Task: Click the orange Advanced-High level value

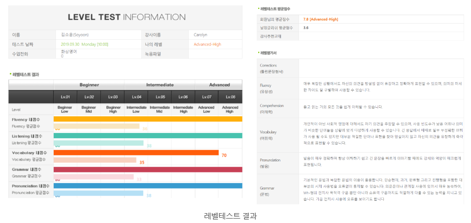Action: (207, 44)
